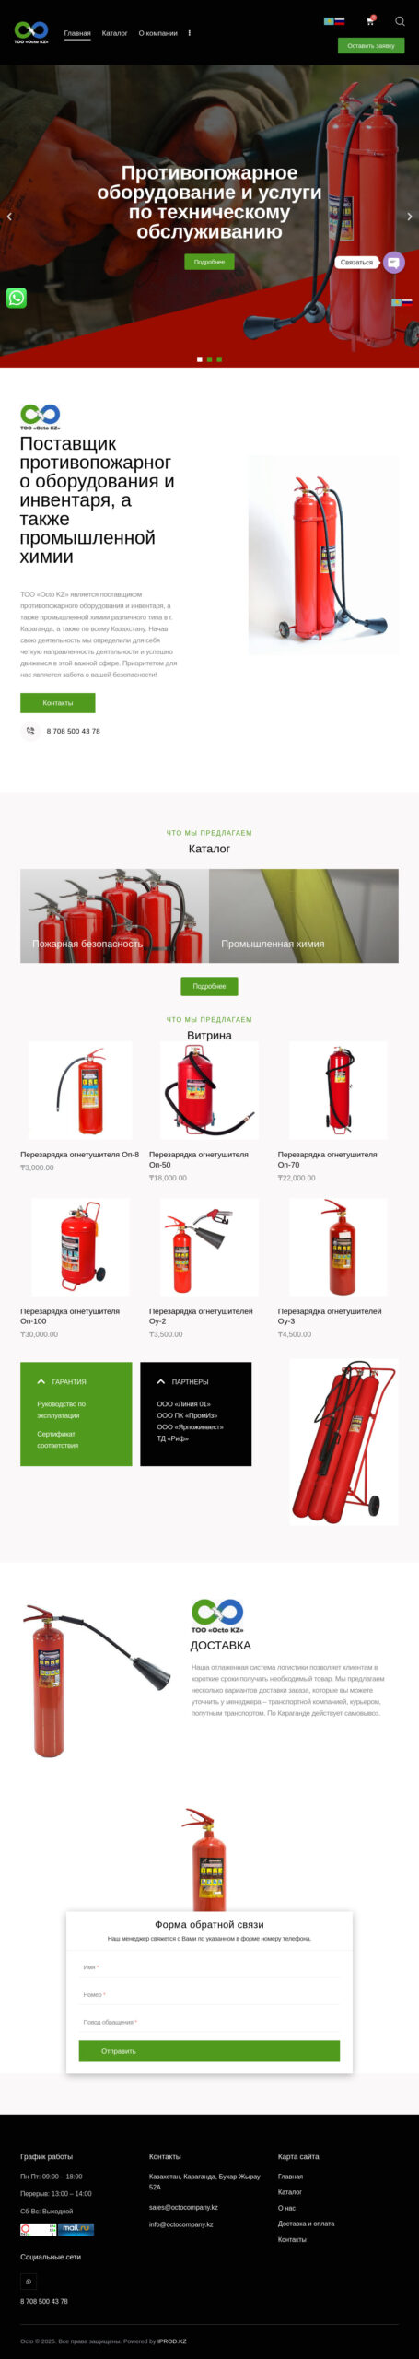The width and height of the screenshot is (419, 2359).
Task: Open the purple chat bubble widget
Action: (x=393, y=263)
